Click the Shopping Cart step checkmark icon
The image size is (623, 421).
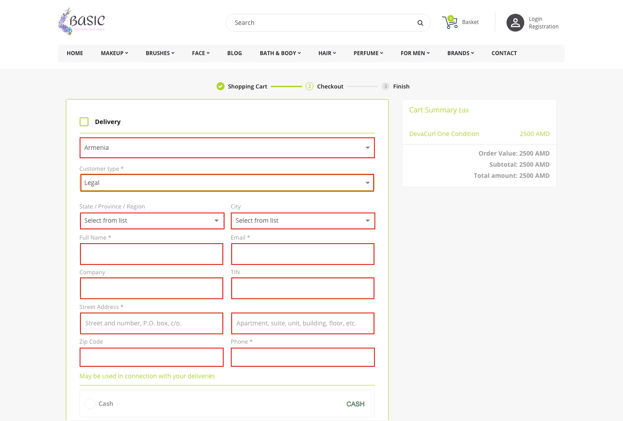coord(221,86)
